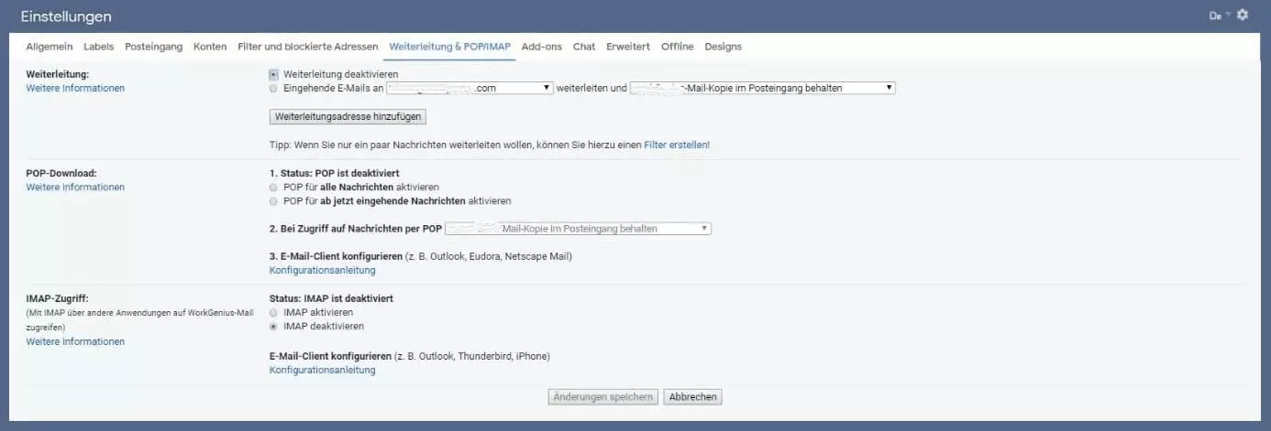Switch to the Designs tab
Screen dimensions: 1271x431
point(723,47)
